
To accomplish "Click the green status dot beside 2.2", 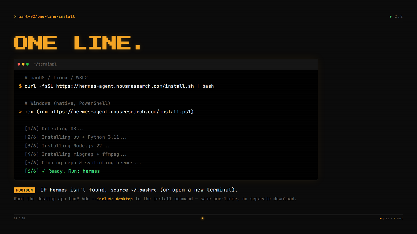I will pos(390,16).
